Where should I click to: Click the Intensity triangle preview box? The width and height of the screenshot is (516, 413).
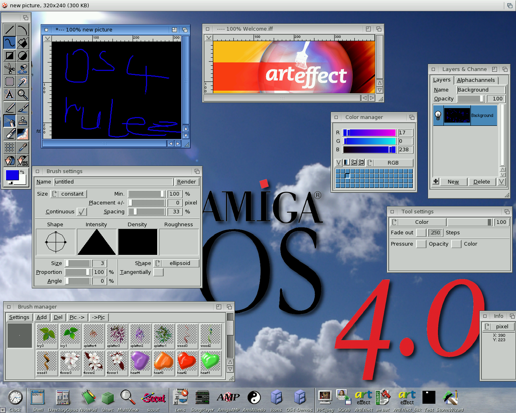(97, 242)
